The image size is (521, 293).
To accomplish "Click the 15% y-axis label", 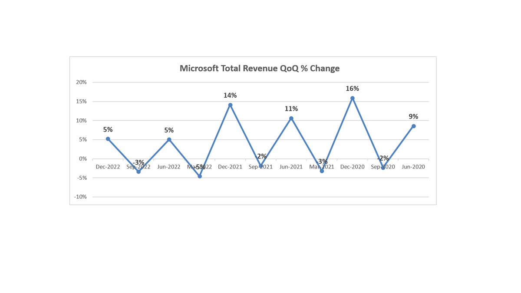I will [x=82, y=101].
